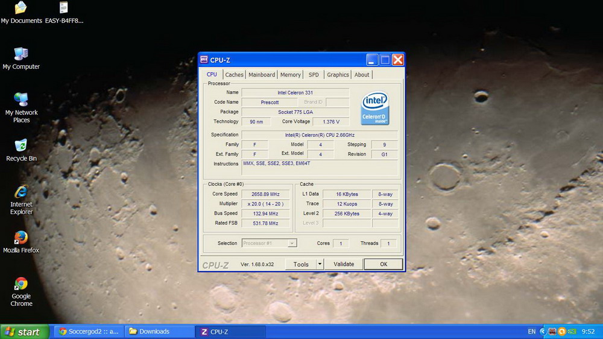The image size is (603, 339).
Task: Launch Internet Explorer from desktop
Action: (x=21, y=199)
